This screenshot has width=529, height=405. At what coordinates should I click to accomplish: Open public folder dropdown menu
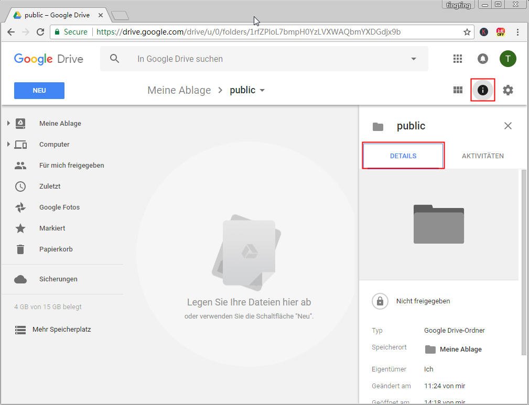(x=262, y=90)
